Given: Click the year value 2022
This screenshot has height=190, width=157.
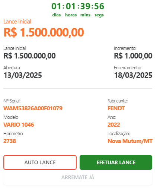Looking at the screenshot, I should coord(114,124).
